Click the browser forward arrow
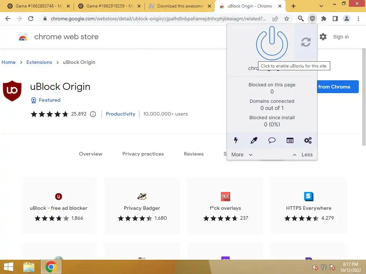Screen dimensions: 366x274 [x=19, y=19]
